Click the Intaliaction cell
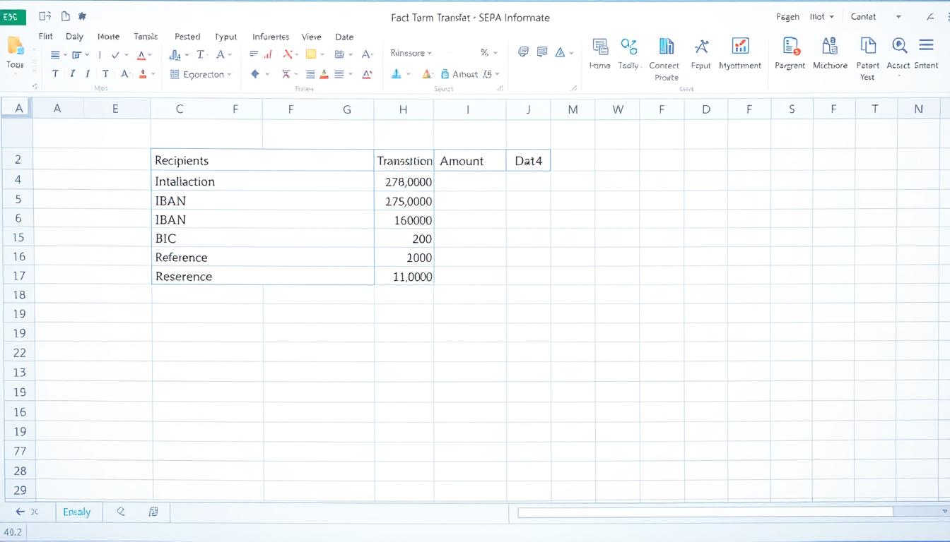Viewport: 950px width, 542px height. click(262, 181)
